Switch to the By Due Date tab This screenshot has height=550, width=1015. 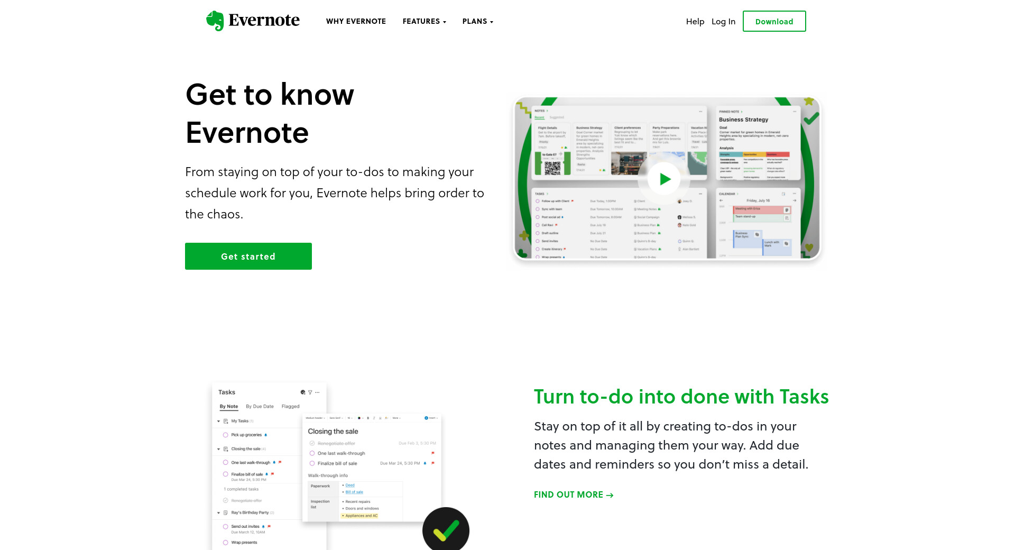[260, 406]
